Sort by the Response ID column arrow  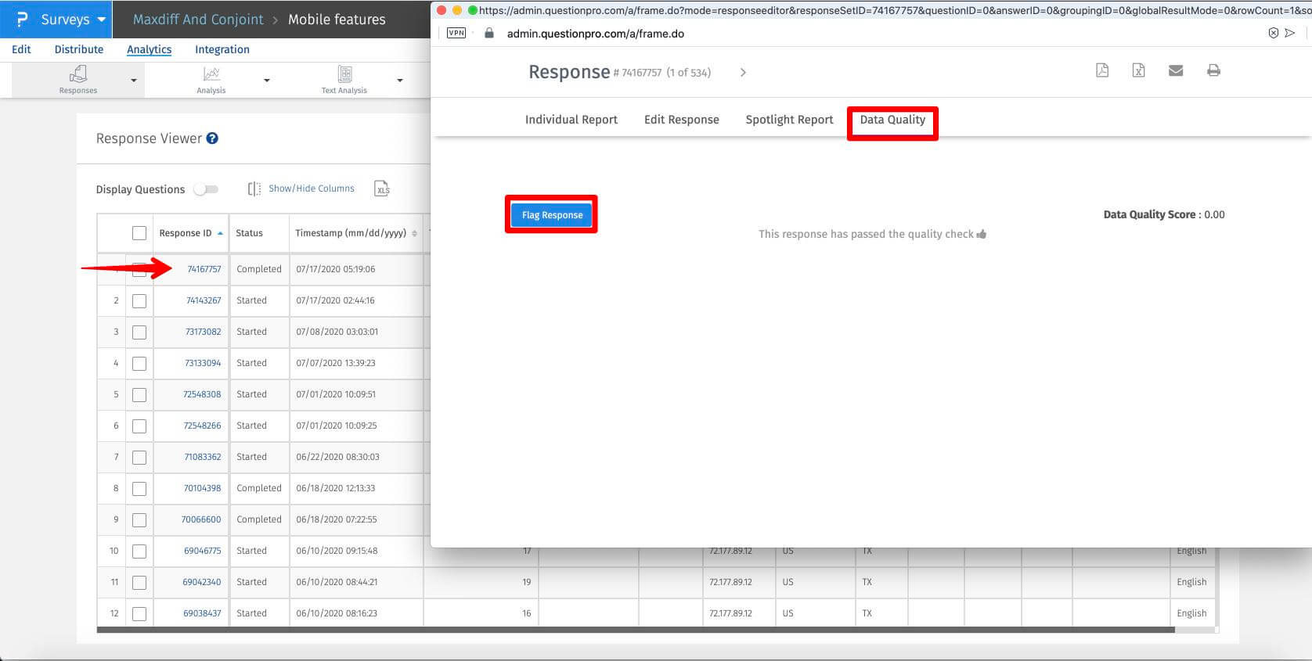(221, 233)
